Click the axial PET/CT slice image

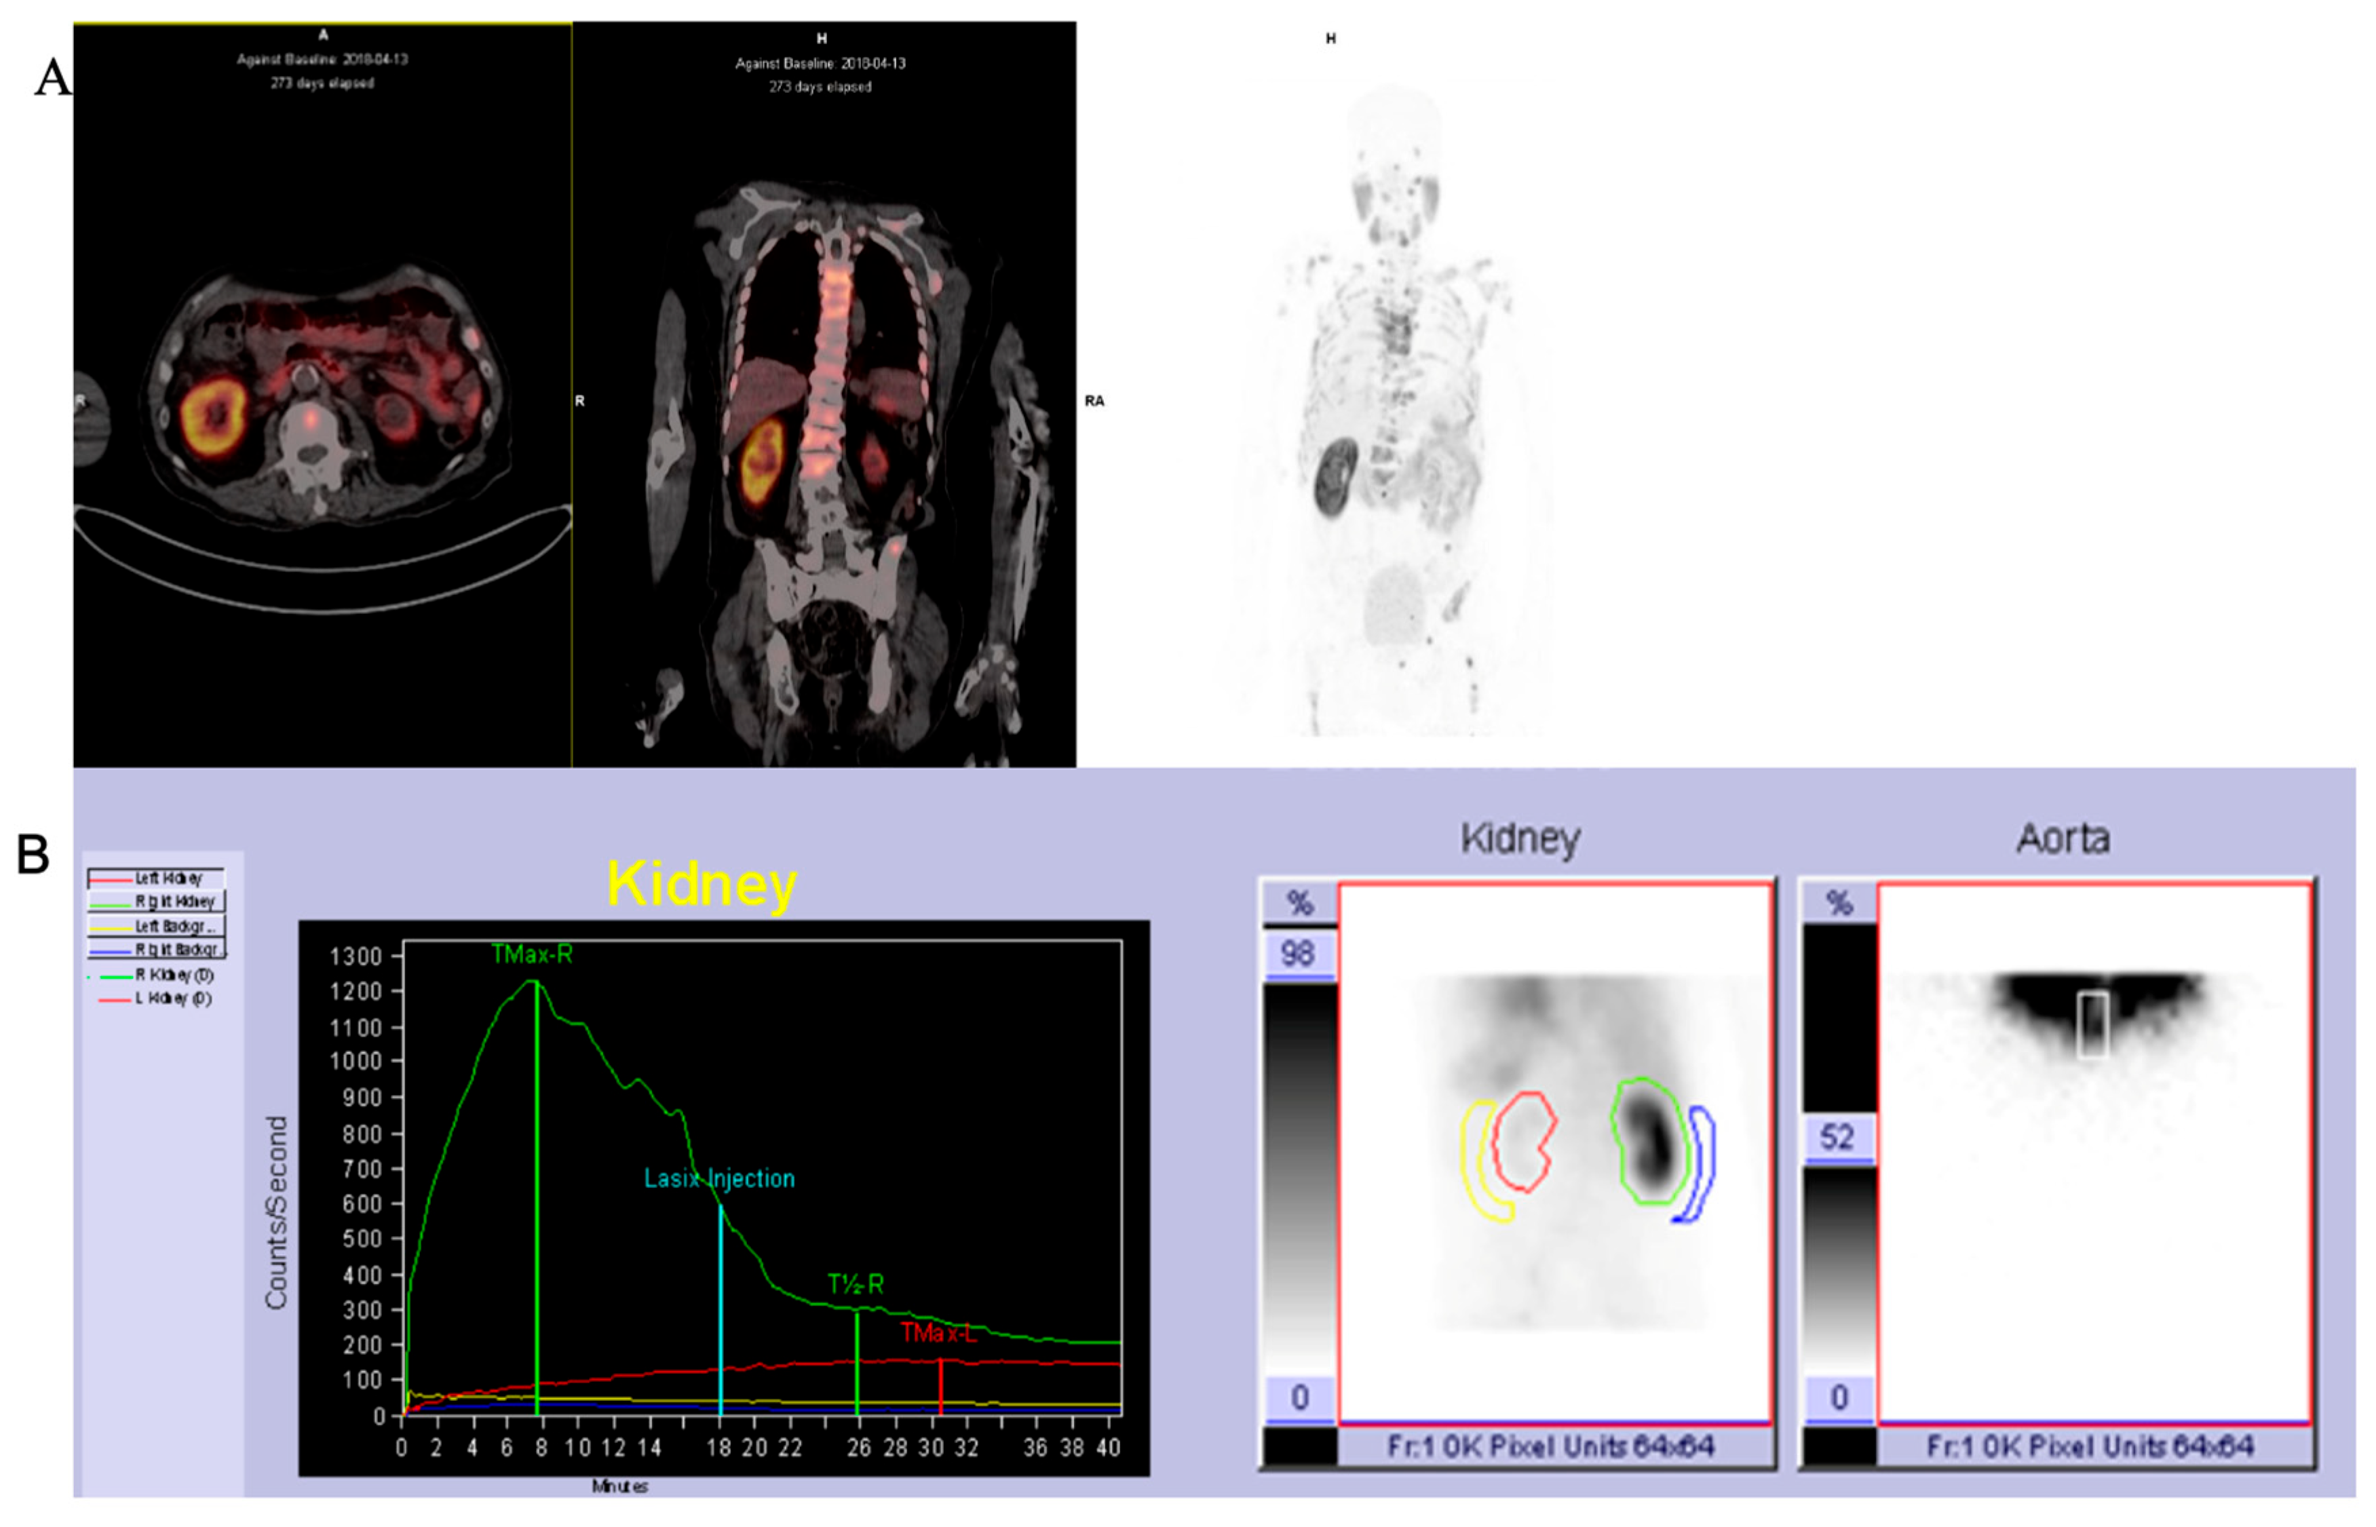point(322,417)
